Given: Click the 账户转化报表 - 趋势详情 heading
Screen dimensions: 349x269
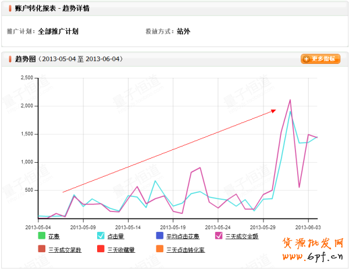Looking at the screenshot, I should pos(52,9).
